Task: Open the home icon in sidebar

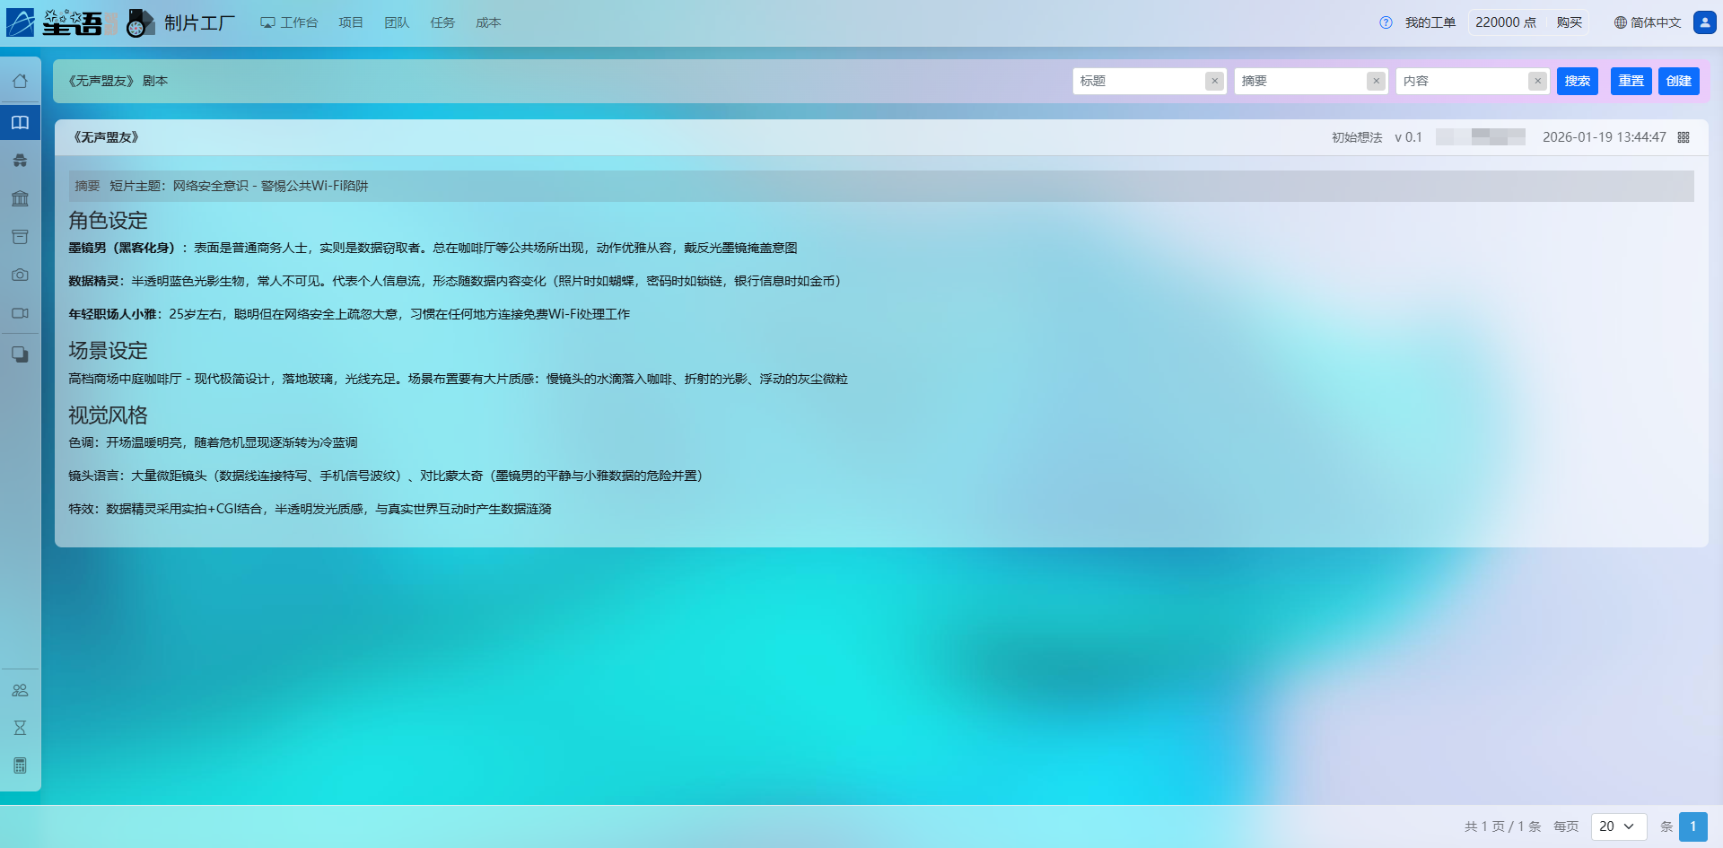Action: click(x=20, y=82)
